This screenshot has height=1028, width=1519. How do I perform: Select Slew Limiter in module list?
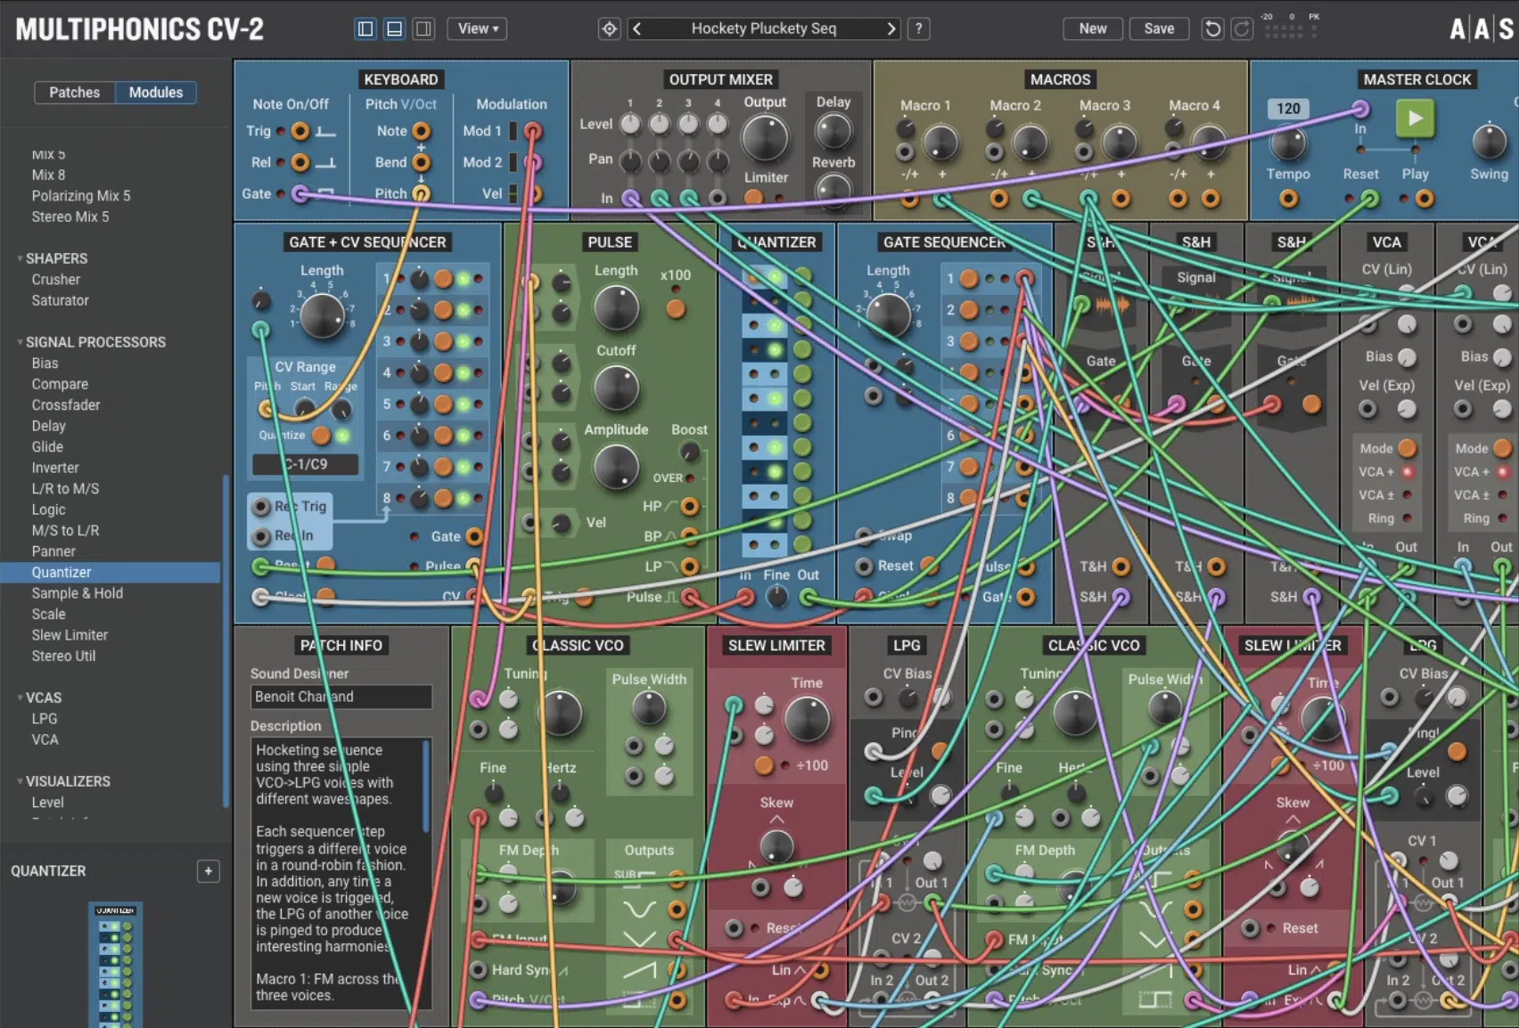(x=70, y=635)
